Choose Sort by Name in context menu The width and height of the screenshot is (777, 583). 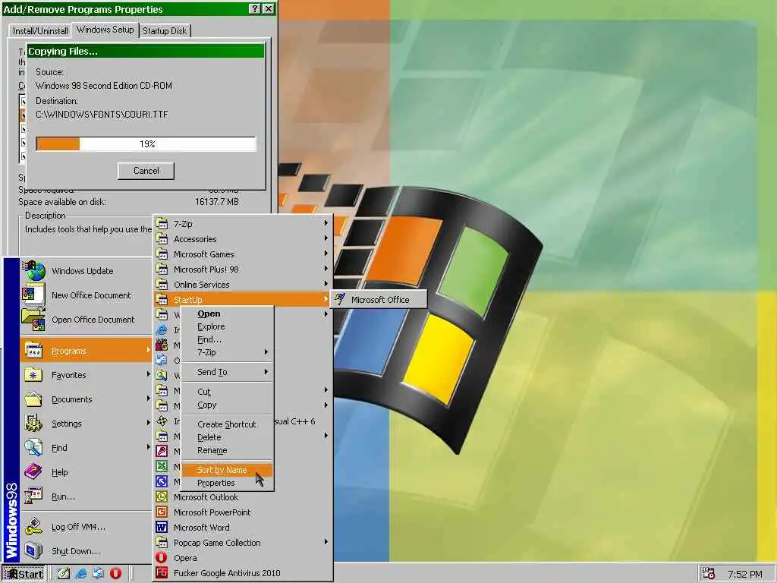click(228, 470)
